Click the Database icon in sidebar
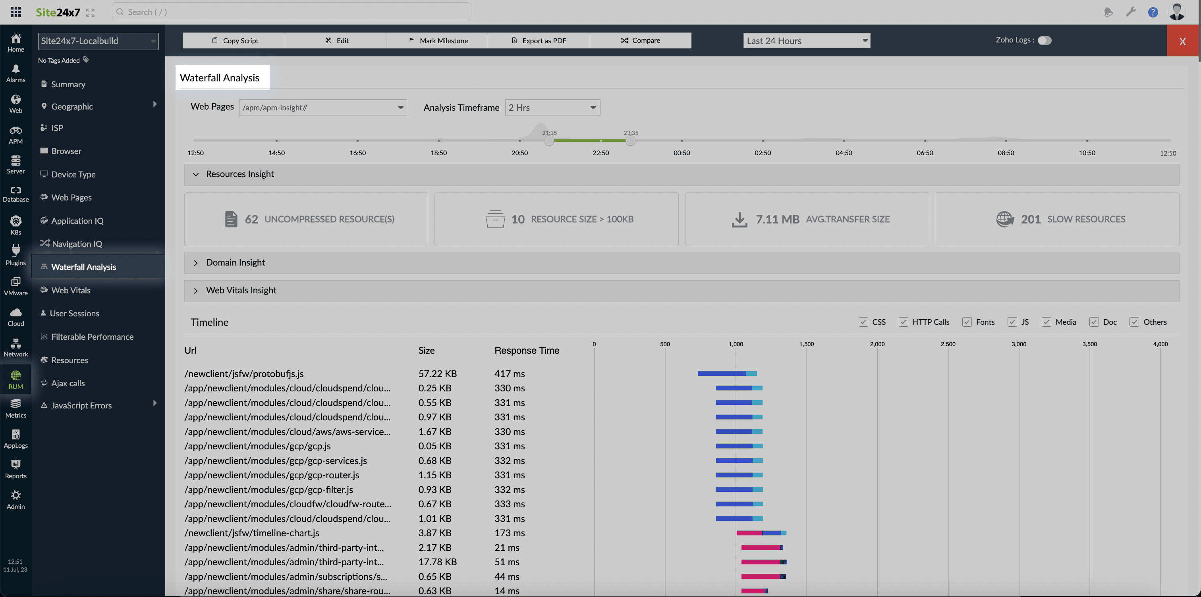The height and width of the screenshot is (597, 1201). coord(15,195)
